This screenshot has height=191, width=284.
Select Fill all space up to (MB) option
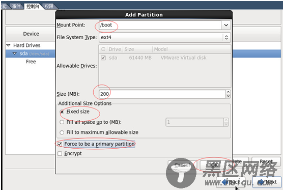click(62, 122)
